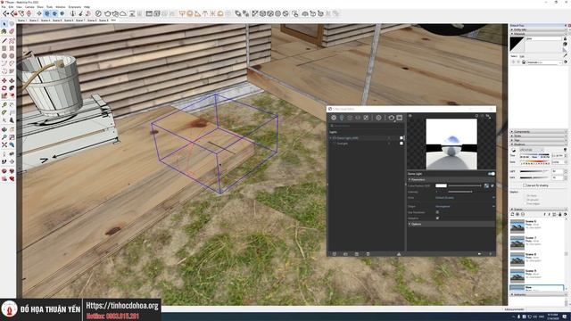Toggle Sunlight enable box in lights list
The width and height of the screenshot is (571, 321).
click(401, 144)
